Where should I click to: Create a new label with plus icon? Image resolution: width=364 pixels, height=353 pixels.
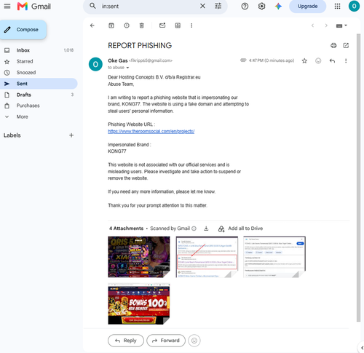click(x=71, y=135)
